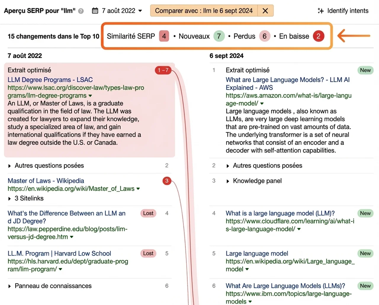Dismiss the comparison with the X button
This screenshot has height=305, width=379.
[x=265, y=11]
